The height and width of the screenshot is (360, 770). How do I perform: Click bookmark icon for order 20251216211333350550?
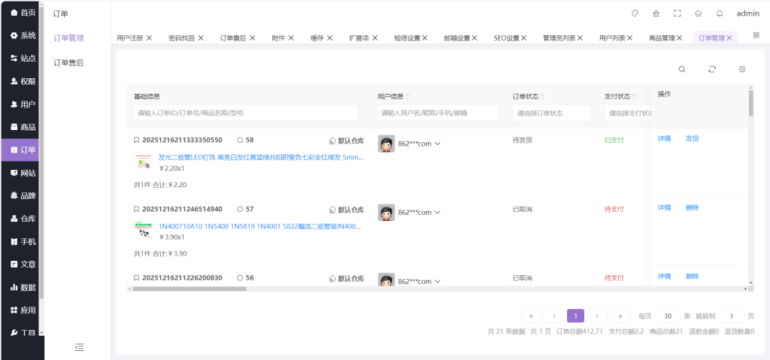pyautogui.click(x=137, y=140)
